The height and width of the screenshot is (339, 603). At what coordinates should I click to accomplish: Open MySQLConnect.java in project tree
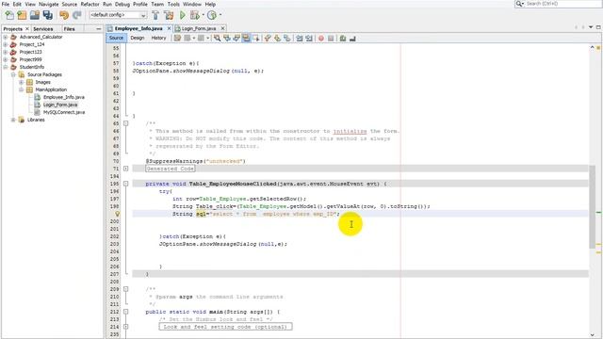point(64,112)
